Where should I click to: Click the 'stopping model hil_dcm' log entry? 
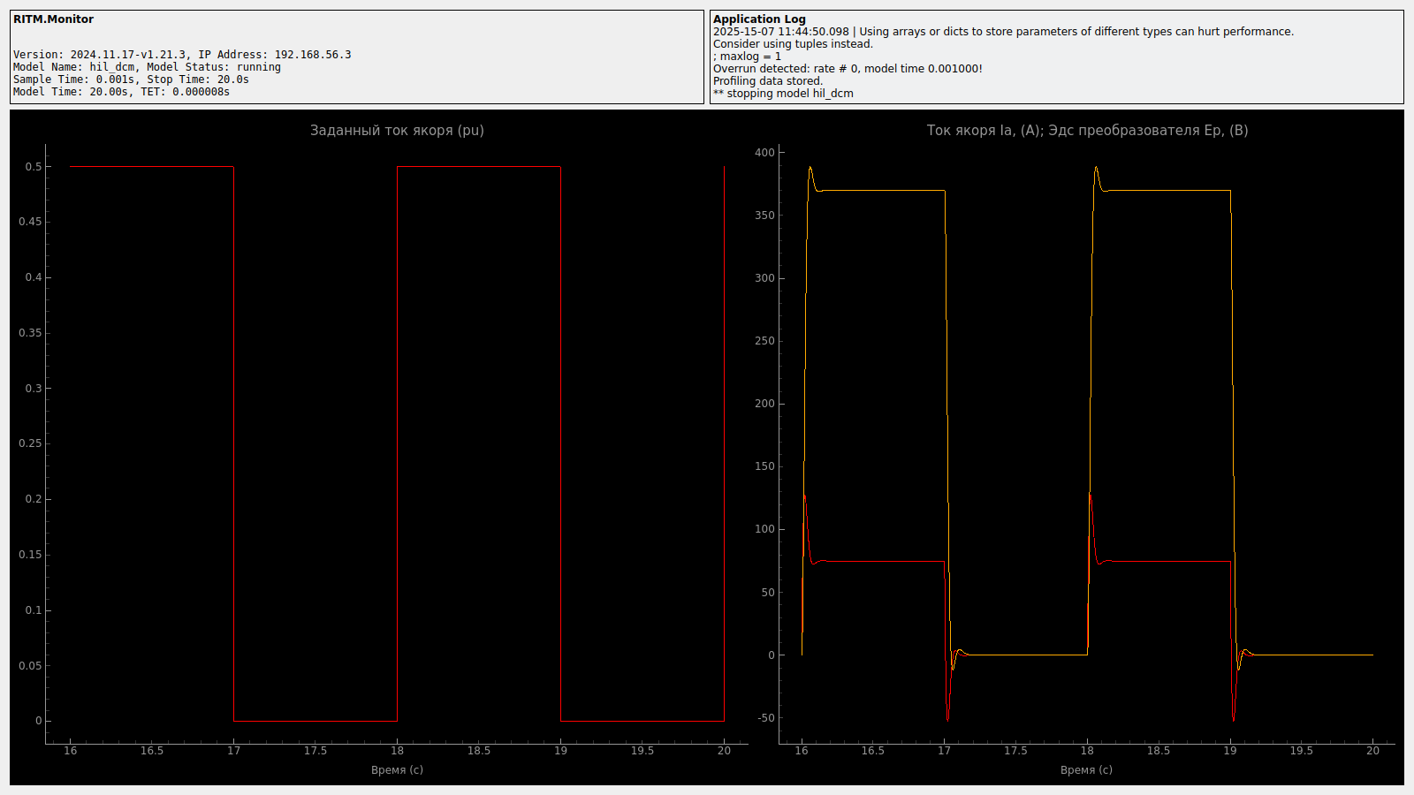click(783, 94)
